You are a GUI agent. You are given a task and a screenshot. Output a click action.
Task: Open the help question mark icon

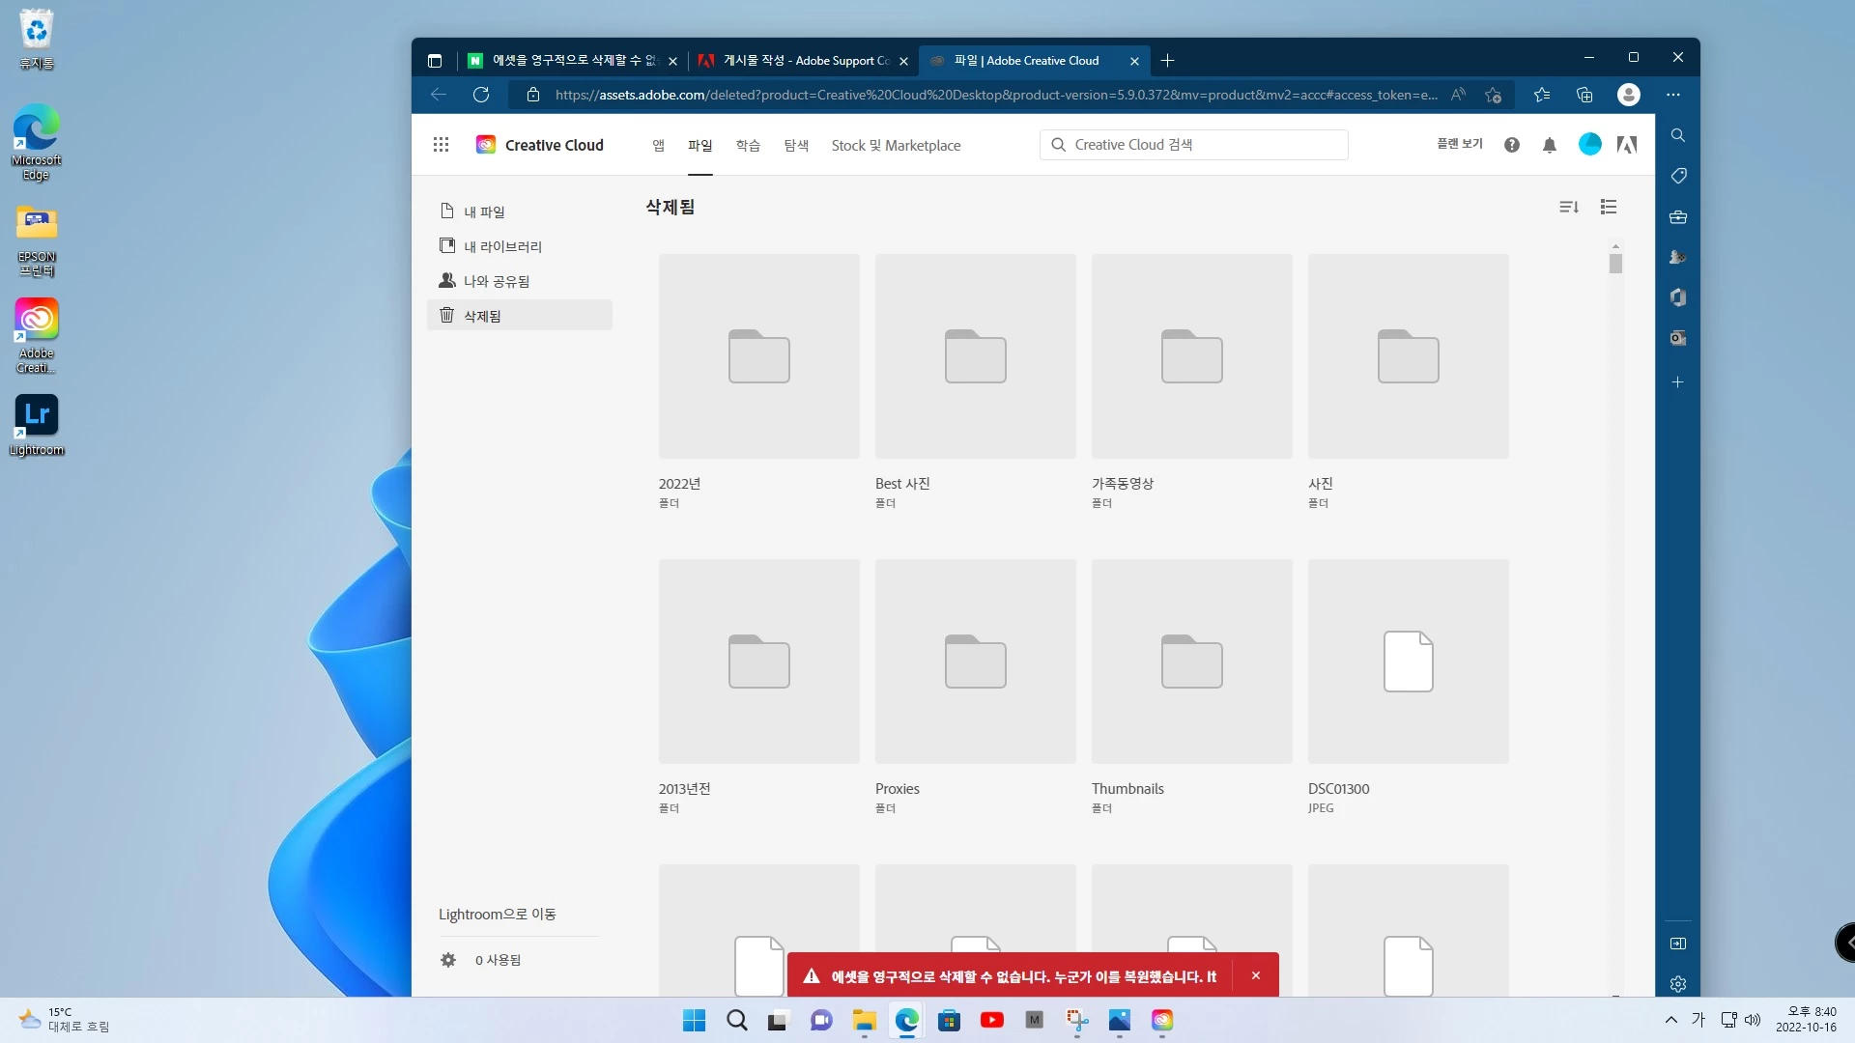coord(1512,145)
